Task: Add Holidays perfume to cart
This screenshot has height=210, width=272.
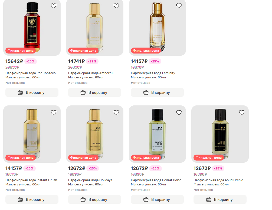Action: click(95, 199)
